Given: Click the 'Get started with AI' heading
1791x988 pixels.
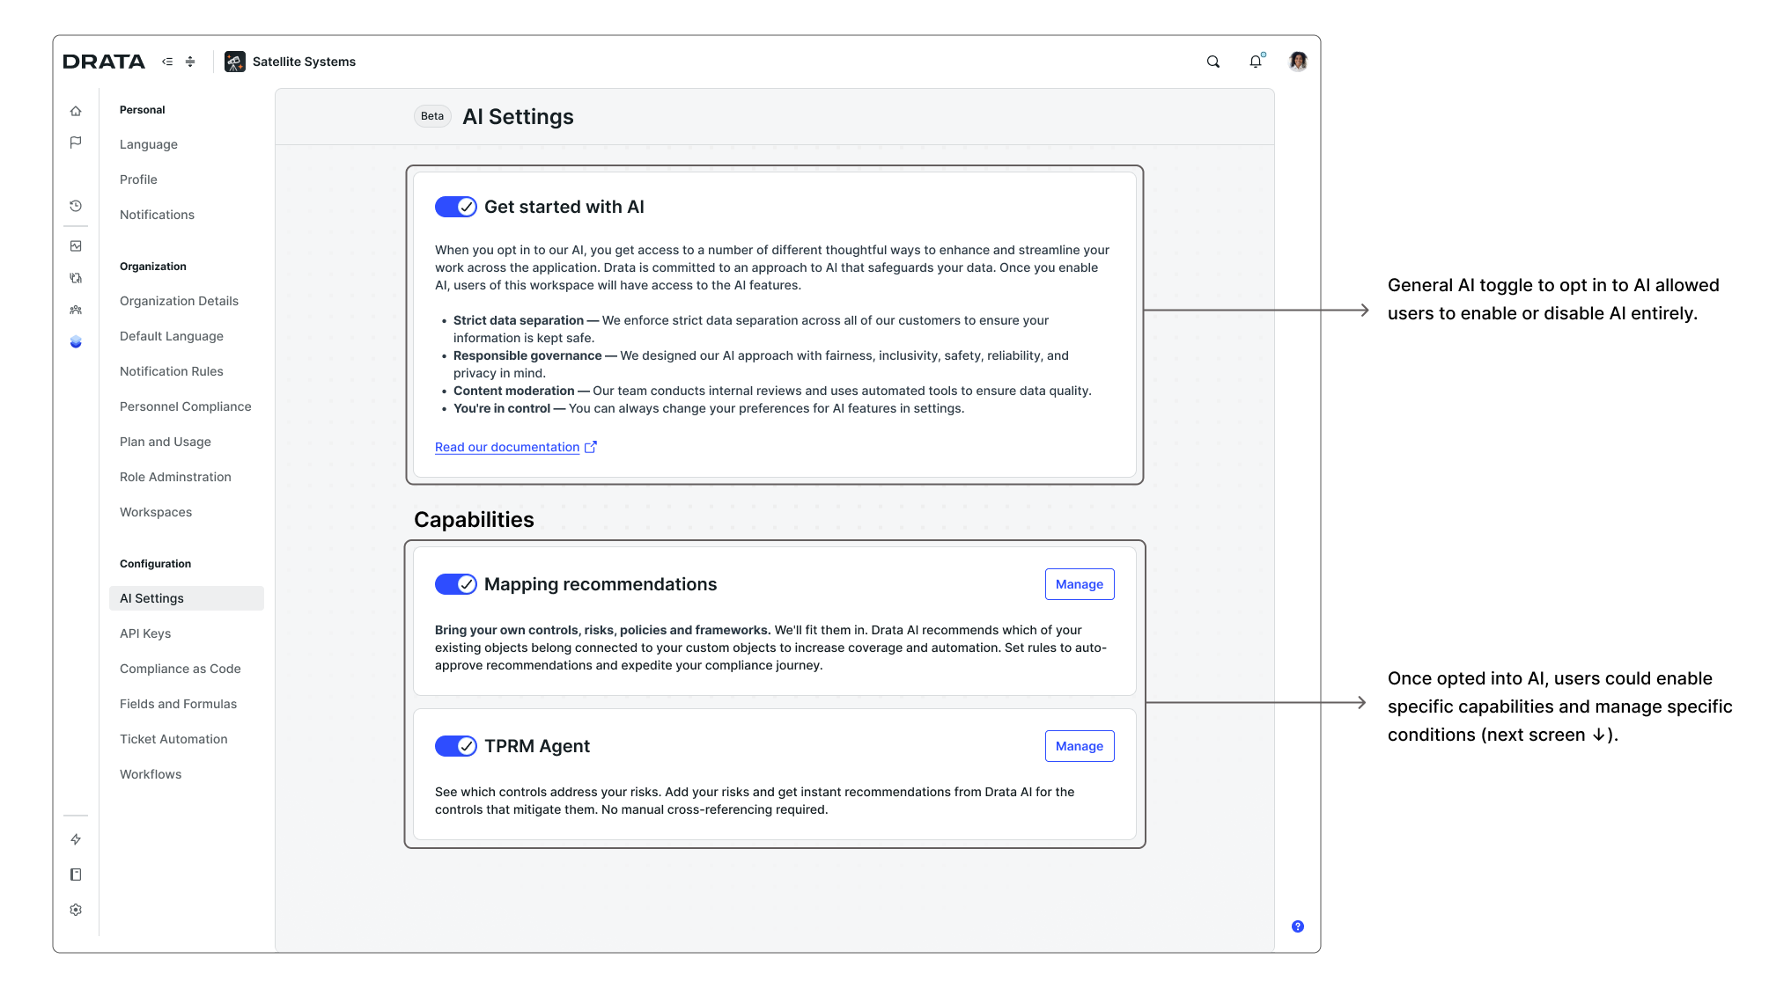Looking at the screenshot, I should [564, 207].
